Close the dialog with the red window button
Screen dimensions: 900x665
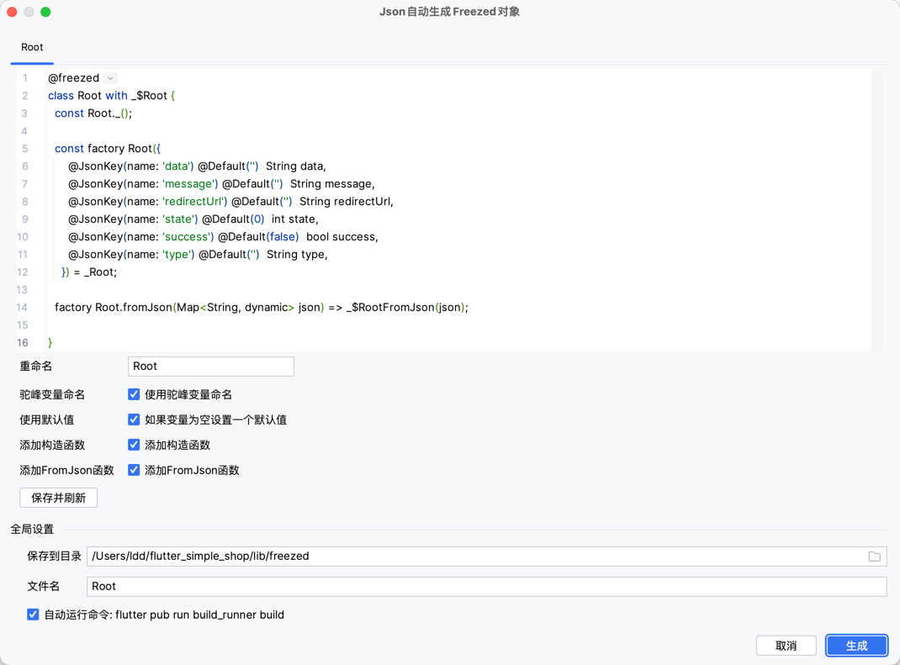pyautogui.click(x=13, y=12)
